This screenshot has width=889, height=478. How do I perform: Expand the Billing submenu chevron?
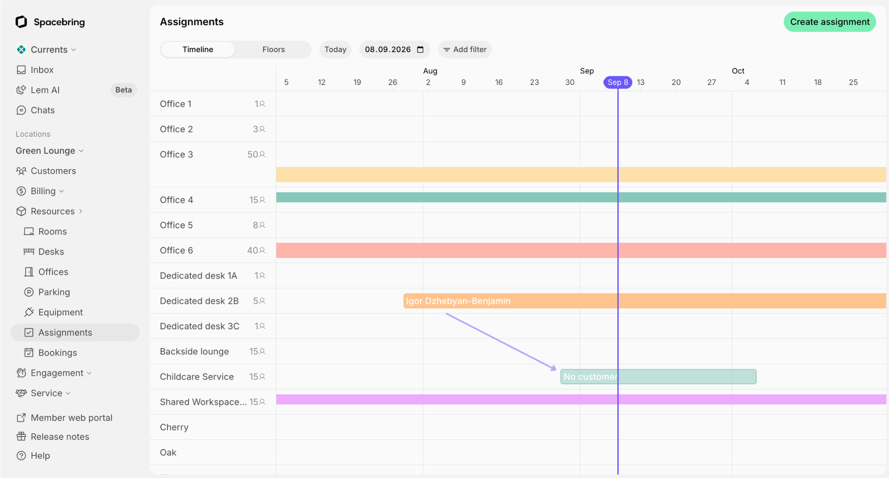coord(62,191)
